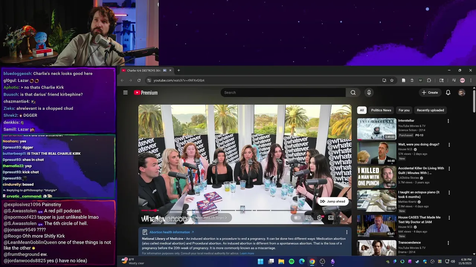Viewport: 476px width, 267px height.
Task: Click the install app icon in address bar
Action: coord(384,80)
